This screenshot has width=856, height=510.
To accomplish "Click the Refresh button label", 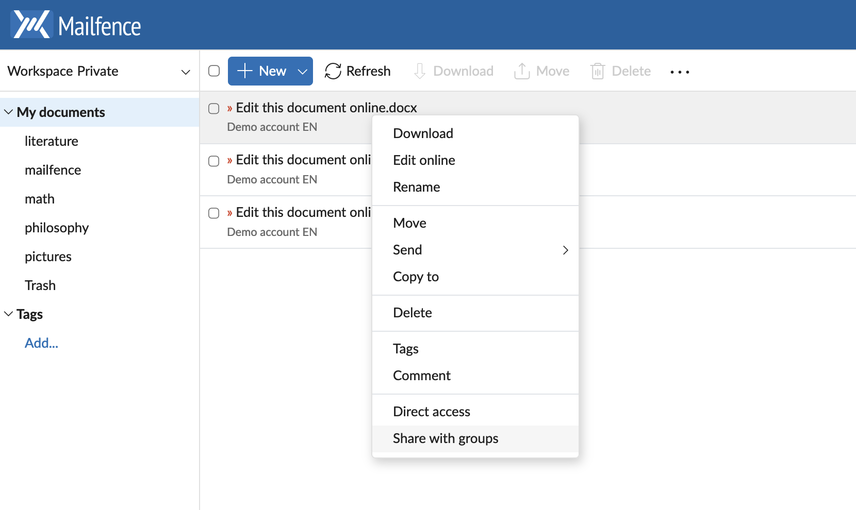I will (368, 71).
